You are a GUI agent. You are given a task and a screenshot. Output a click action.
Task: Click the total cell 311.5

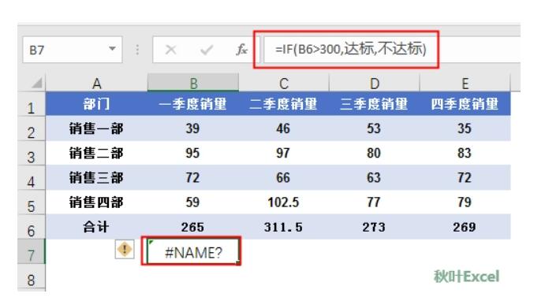pos(283,227)
